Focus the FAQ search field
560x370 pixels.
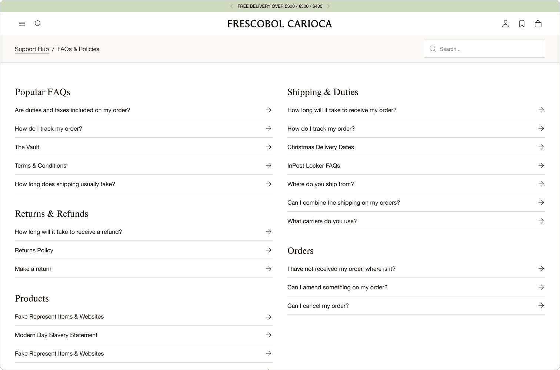484,49
